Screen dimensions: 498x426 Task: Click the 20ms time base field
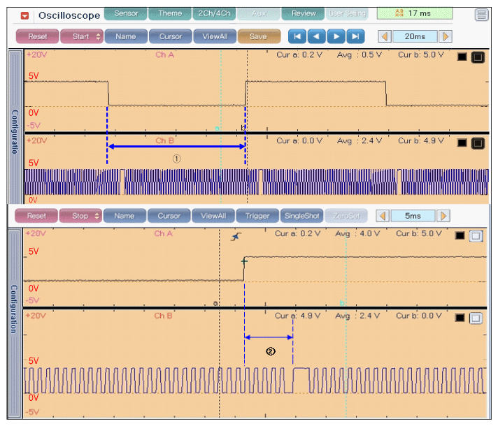(415, 36)
